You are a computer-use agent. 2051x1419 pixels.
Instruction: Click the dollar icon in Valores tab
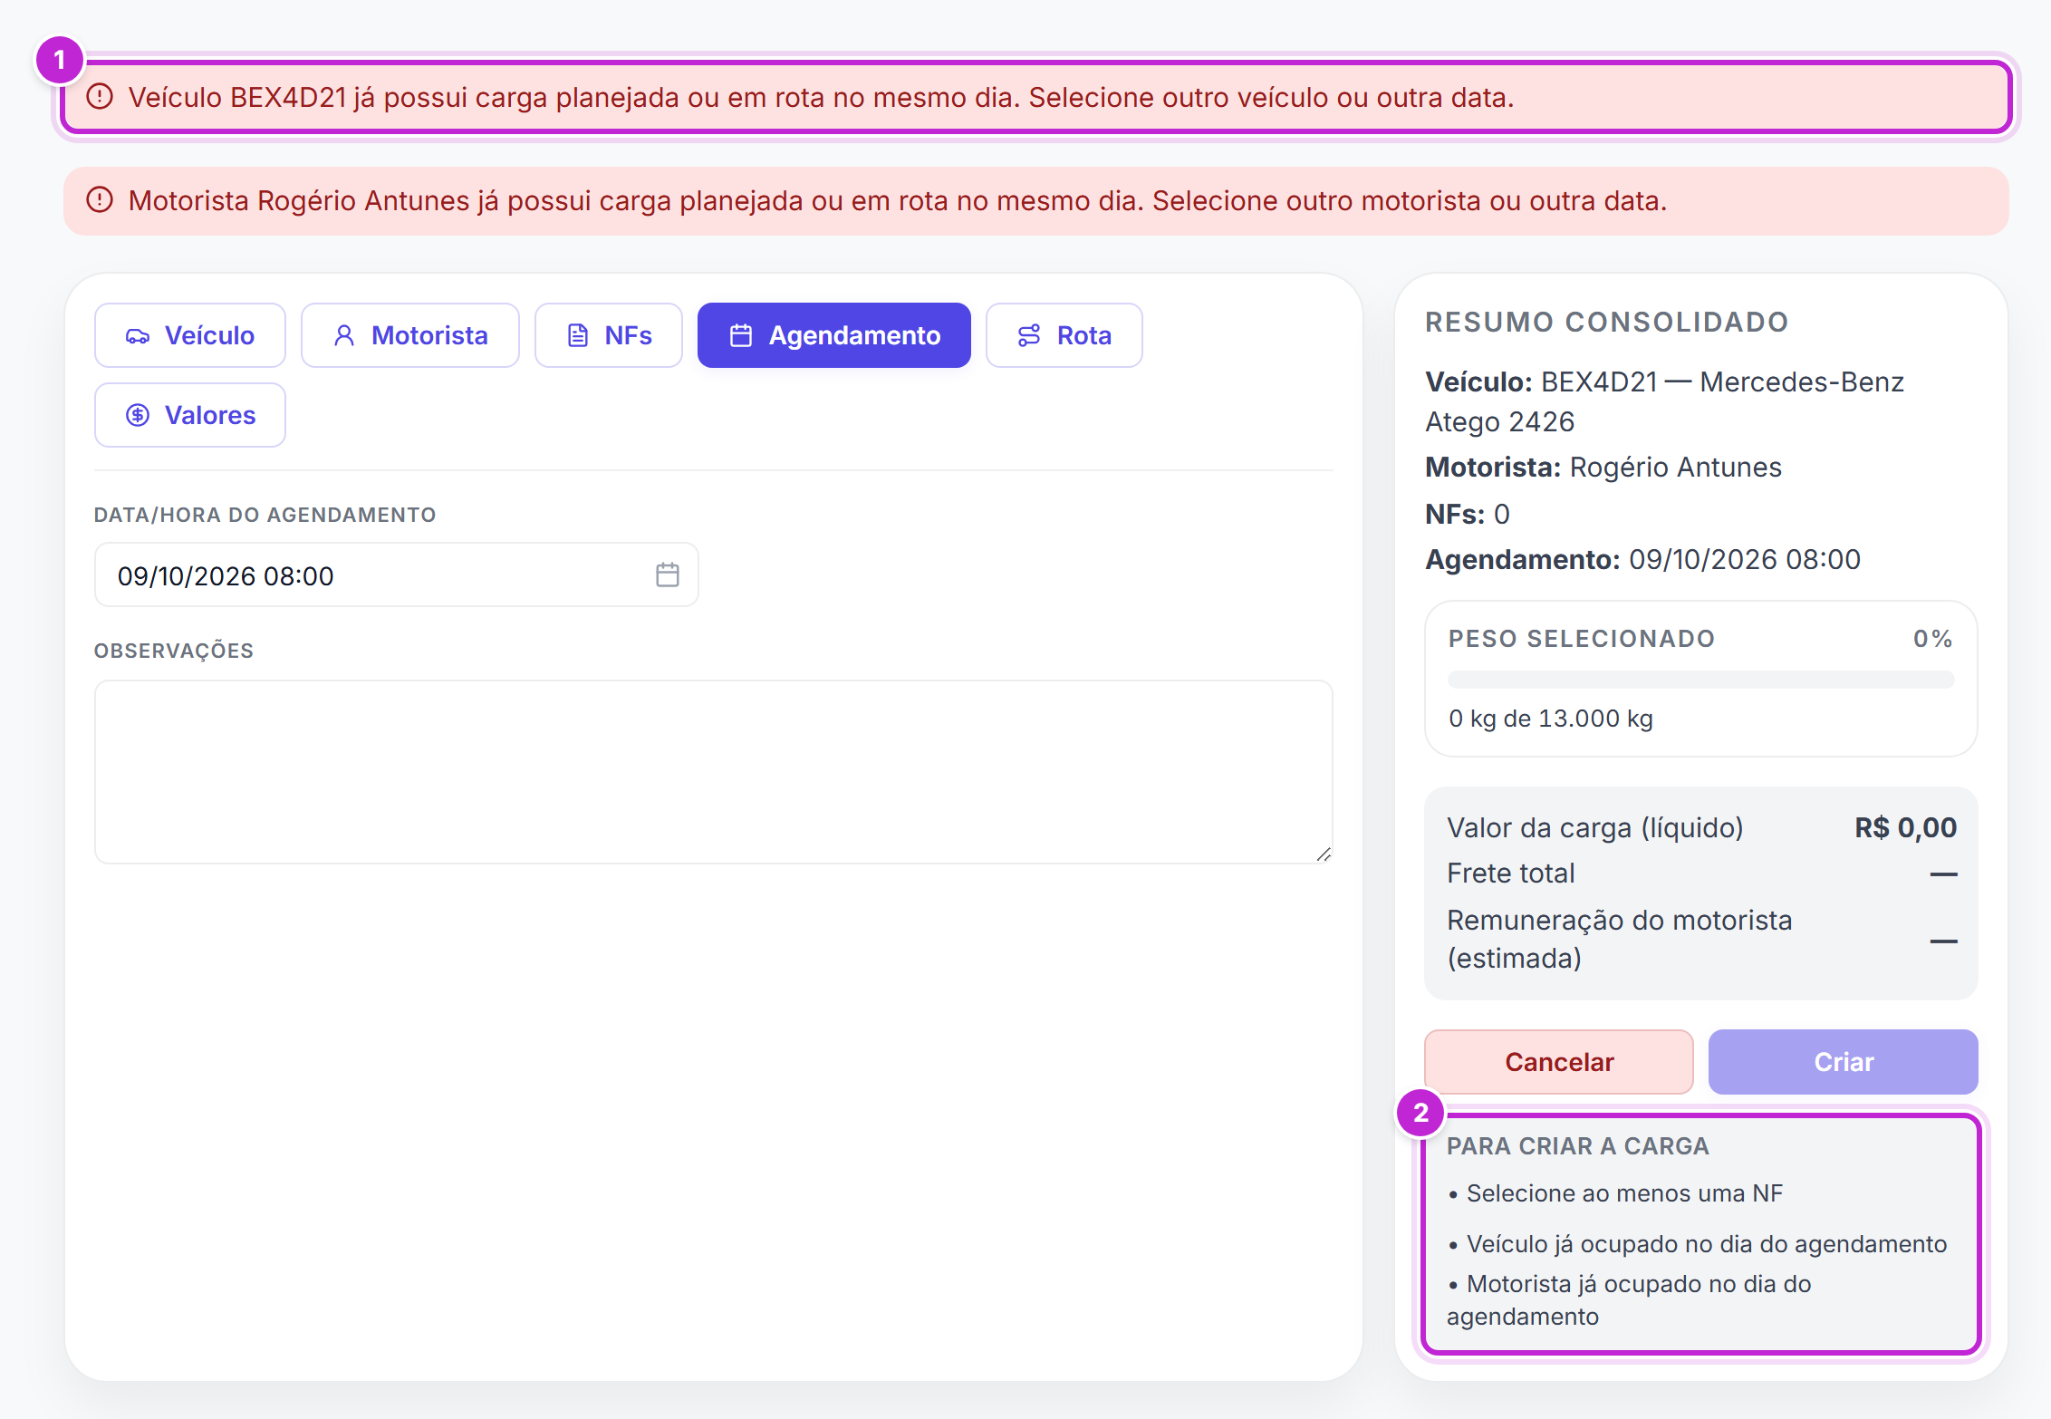point(138,416)
